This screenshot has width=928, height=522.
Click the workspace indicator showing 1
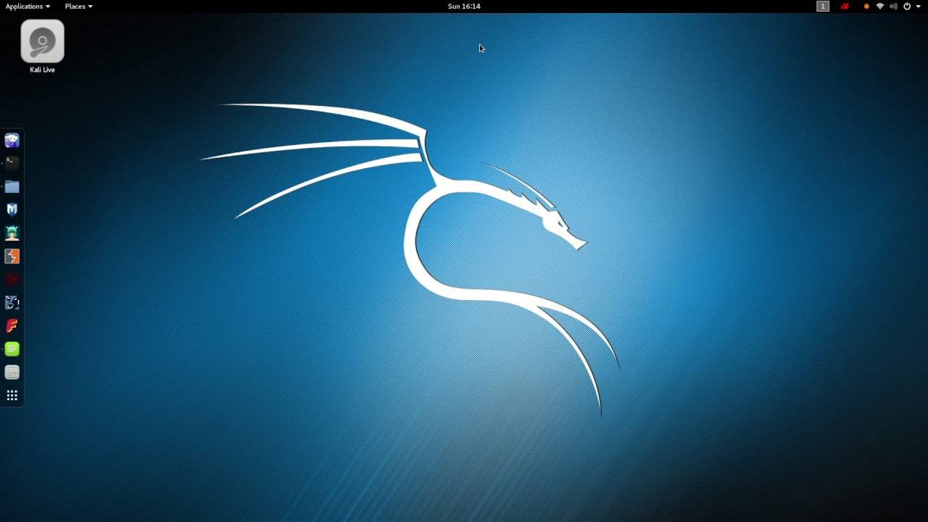point(822,6)
